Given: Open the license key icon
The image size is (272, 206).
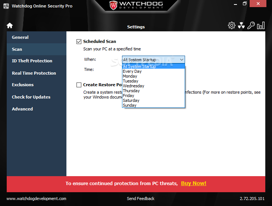Looking at the screenshot, I should [x=251, y=25].
